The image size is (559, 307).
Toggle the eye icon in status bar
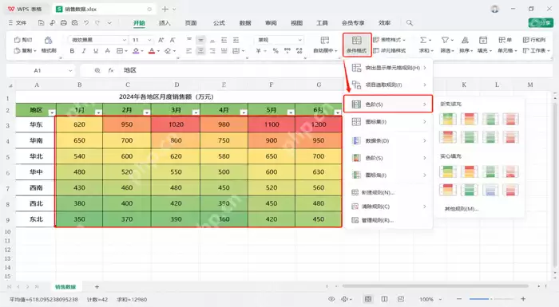(x=331, y=299)
